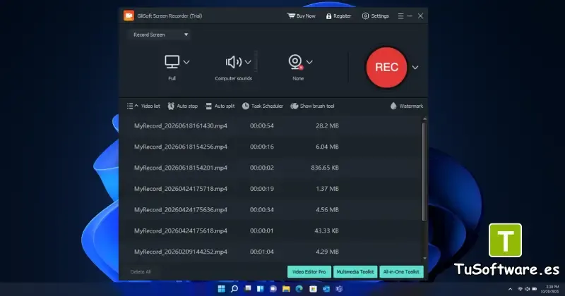
Task: Open Video Editor Pro
Action: tap(309, 272)
